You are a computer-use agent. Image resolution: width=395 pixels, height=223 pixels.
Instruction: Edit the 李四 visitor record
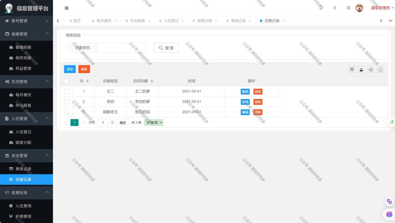click(x=245, y=102)
